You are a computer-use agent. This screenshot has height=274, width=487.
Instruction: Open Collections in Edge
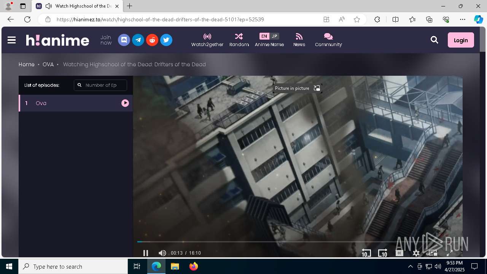click(429, 19)
